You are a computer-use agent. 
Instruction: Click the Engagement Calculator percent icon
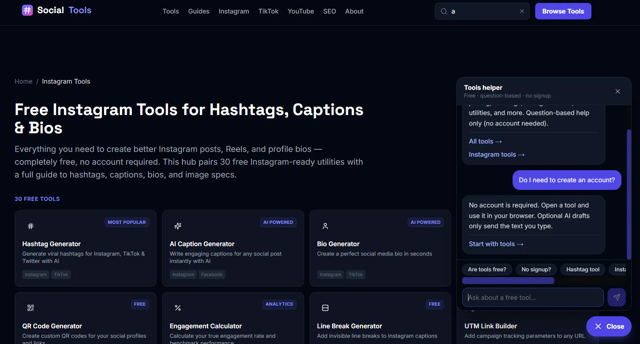[178, 308]
